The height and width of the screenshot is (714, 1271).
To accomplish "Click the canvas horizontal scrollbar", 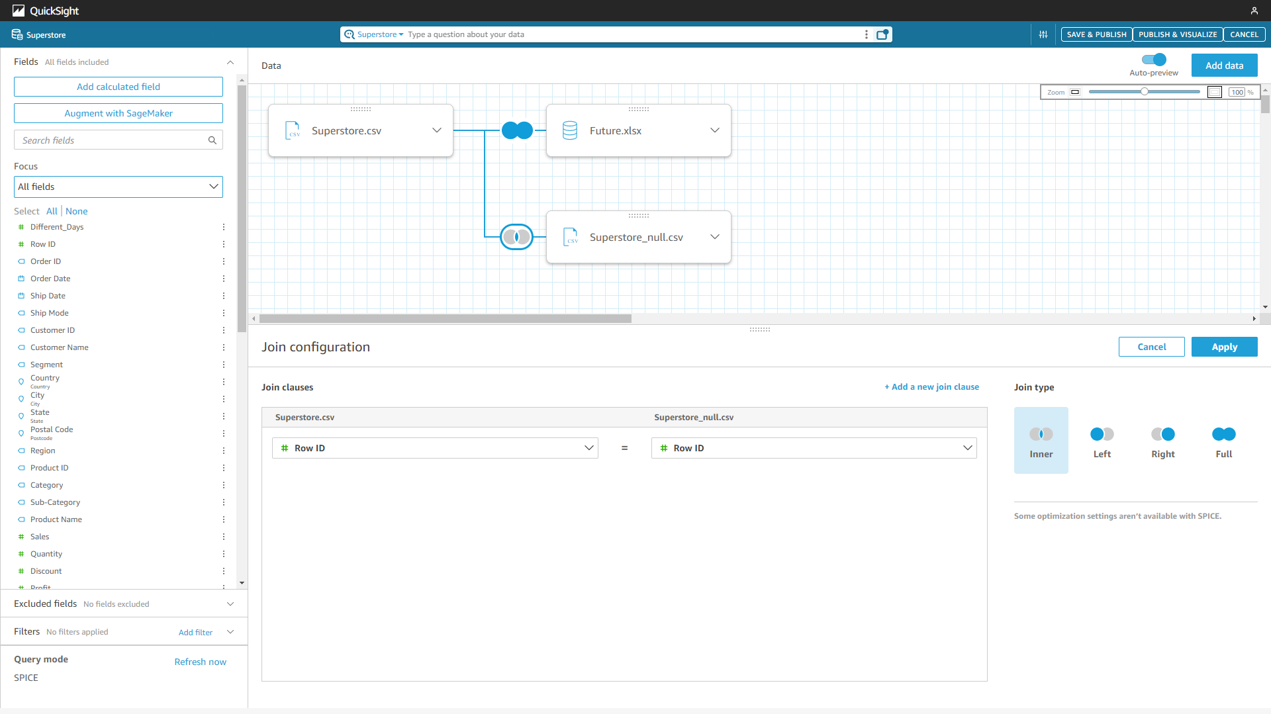I will pyautogui.click(x=445, y=318).
